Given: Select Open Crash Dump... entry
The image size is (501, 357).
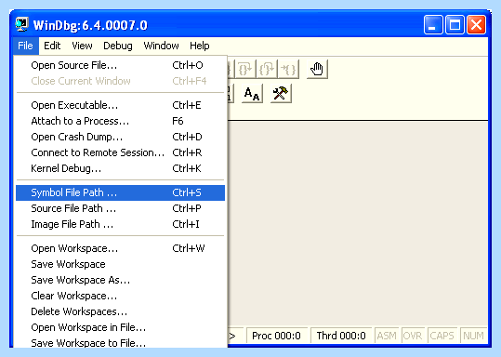Looking at the screenshot, I should coord(120,137).
